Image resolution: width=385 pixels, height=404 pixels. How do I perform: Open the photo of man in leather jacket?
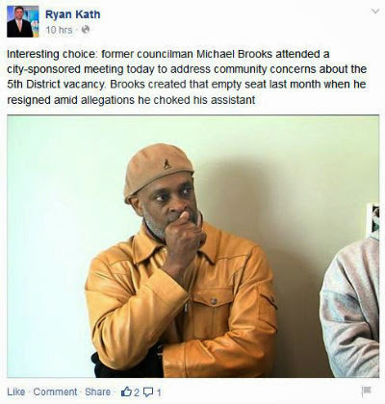192,246
